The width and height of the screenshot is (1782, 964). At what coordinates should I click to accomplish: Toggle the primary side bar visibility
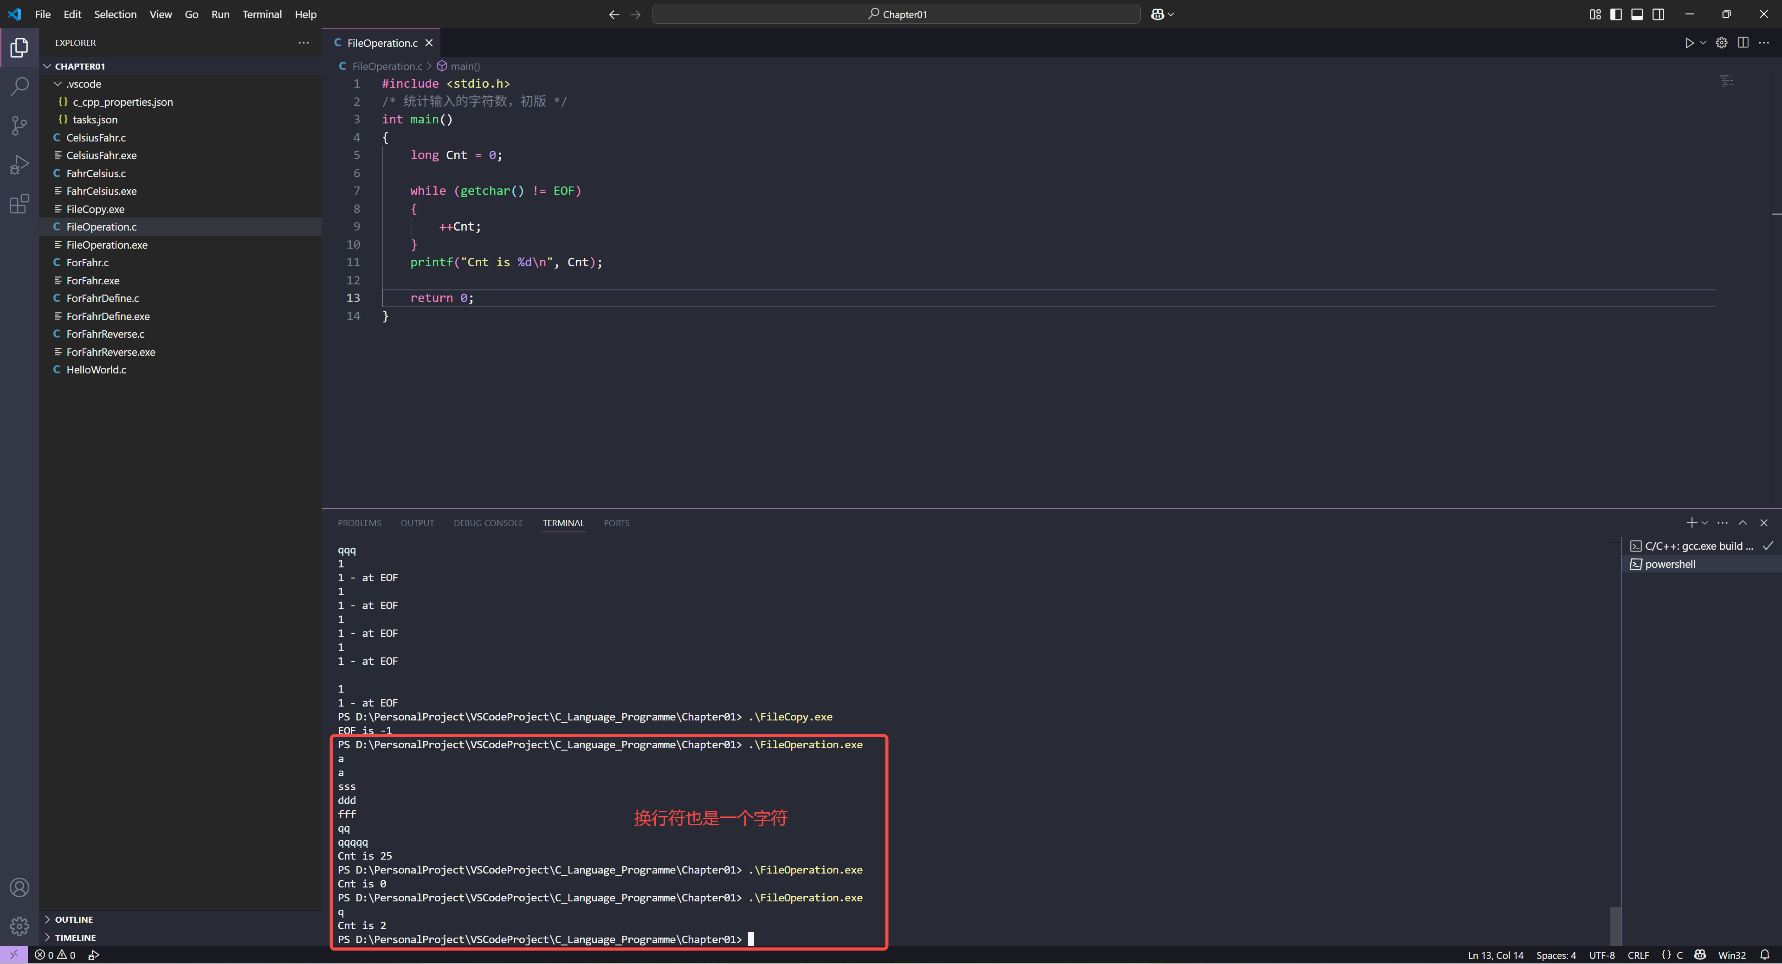(1616, 14)
